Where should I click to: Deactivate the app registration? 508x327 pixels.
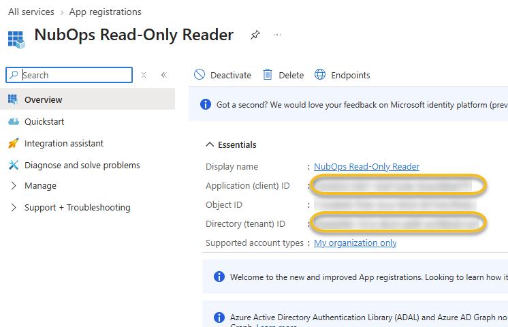pyautogui.click(x=223, y=75)
